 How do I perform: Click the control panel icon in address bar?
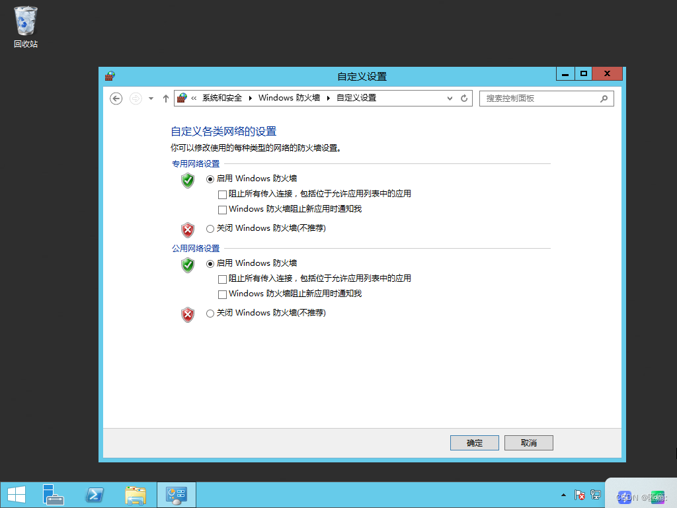(182, 98)
